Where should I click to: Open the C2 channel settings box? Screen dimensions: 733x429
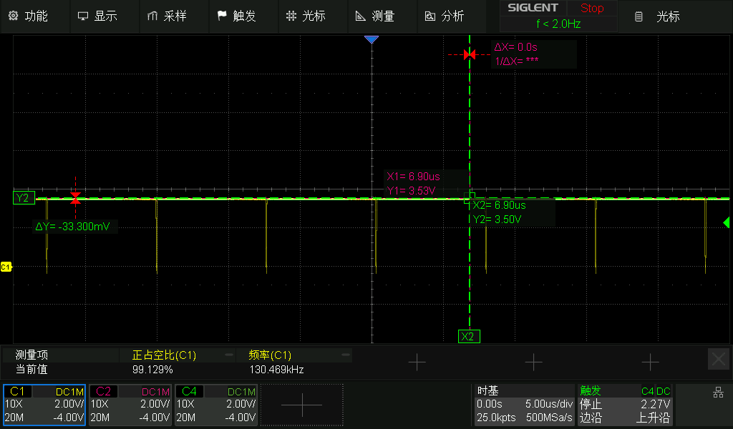[130, 405]
